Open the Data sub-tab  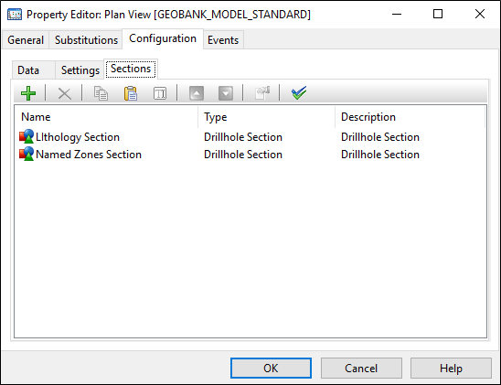[x=28, y=70]
